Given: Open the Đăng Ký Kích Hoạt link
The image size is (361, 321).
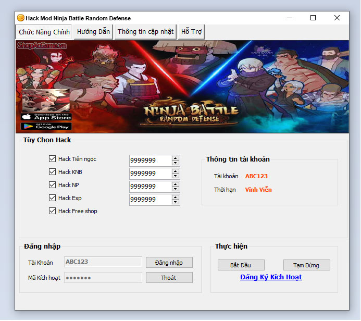Looking at the screenshot, I should pyautogui.click(x=271, y=277).
